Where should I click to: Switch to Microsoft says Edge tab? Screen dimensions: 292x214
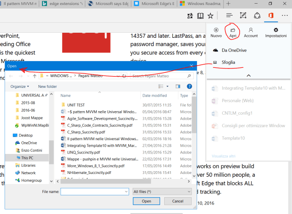[x=108, y=4]
